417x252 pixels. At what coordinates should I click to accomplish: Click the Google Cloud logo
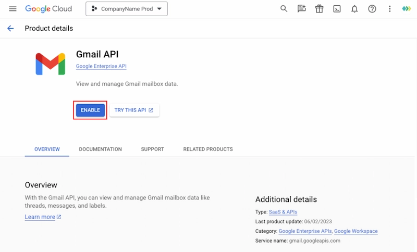(49, 9)
